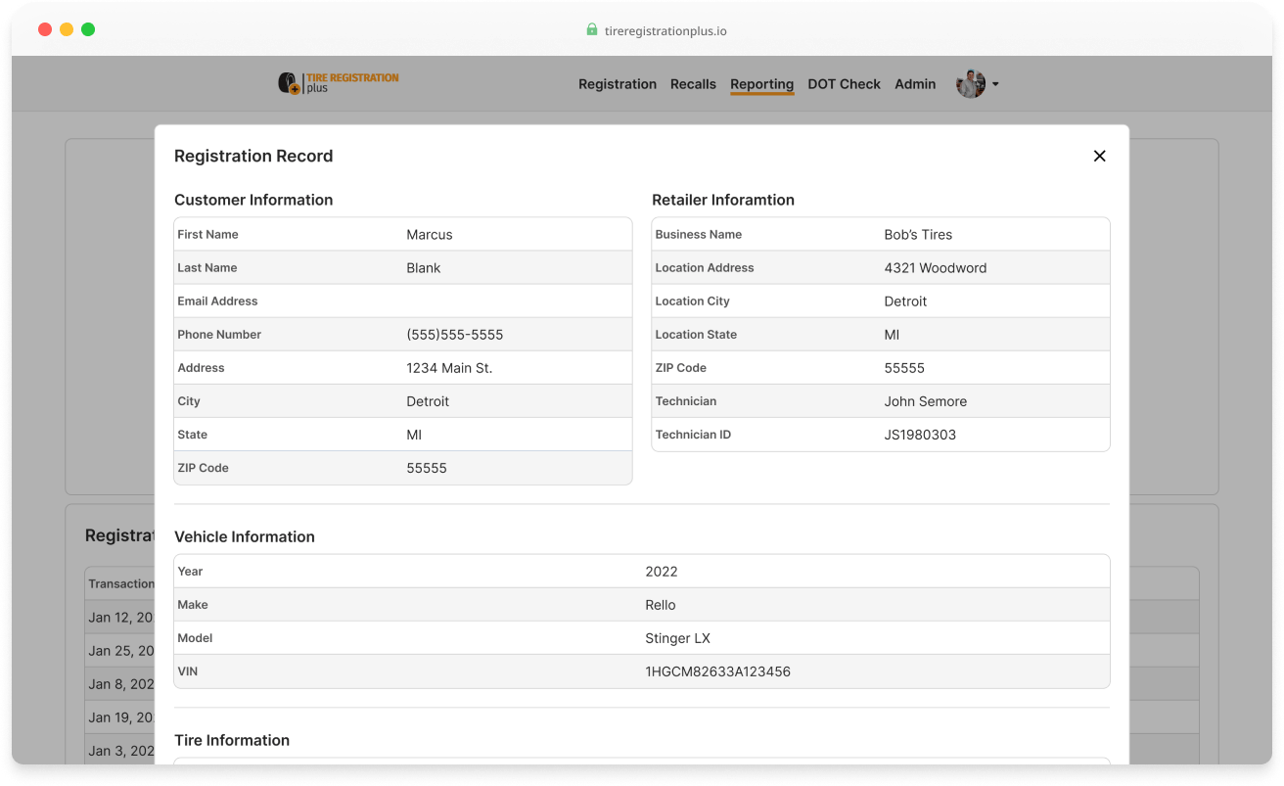Click the Marcus First Name field
The width and height of the screenshot is (1284, 786).
431,234
